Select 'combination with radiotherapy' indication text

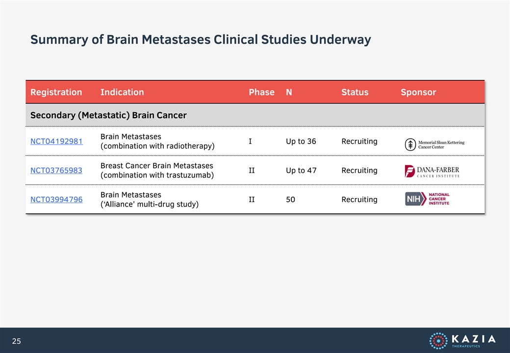(x=157, y=146)
